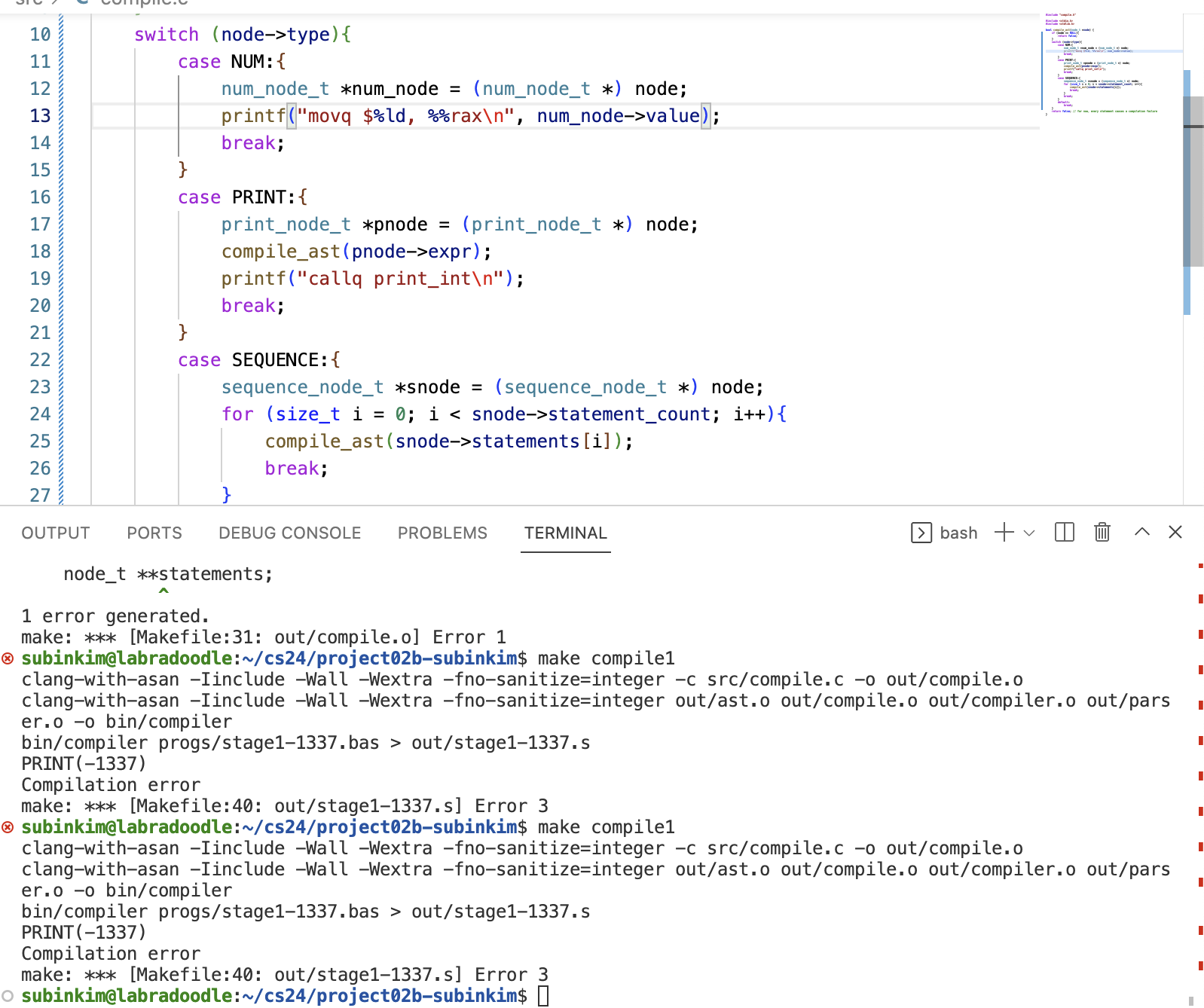Screen dimensions: 1204x1008
Task: Click line number 22 in gutter
Action: click(x=40, y=360)
